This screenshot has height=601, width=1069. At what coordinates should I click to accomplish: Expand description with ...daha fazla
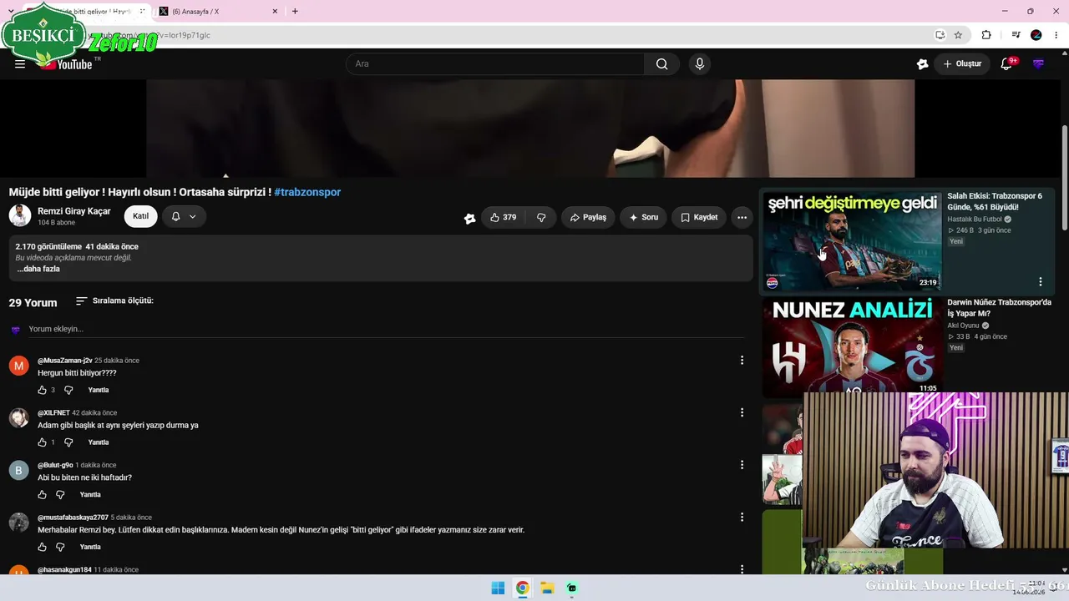click(x=38, y=269)
